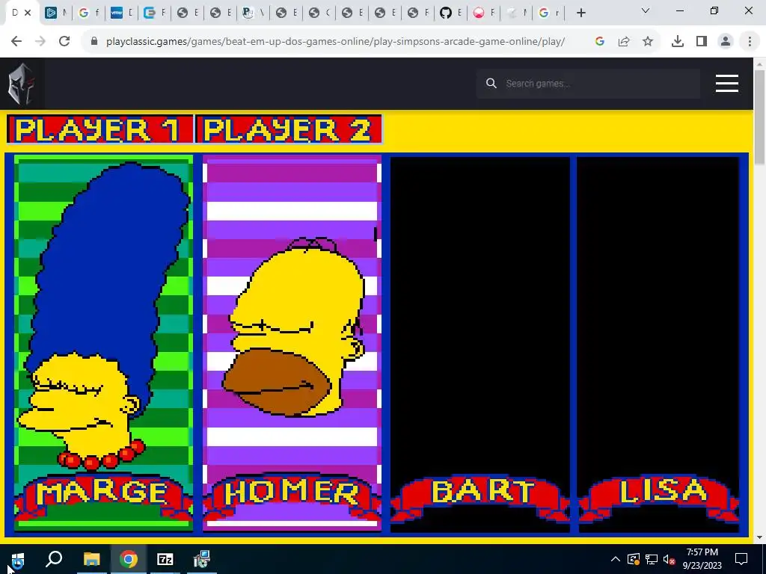
Task: Open the Chrome downloads icon
Action: pyautogui.click(x=677, y=42)
